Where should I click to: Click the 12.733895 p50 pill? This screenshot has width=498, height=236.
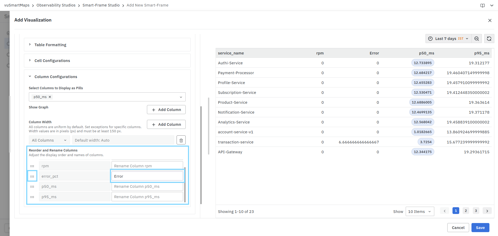(x=423, y=63)
